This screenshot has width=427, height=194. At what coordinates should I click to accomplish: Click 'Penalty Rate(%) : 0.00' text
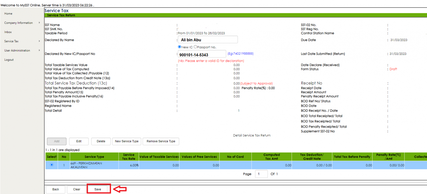coord(258,88)
